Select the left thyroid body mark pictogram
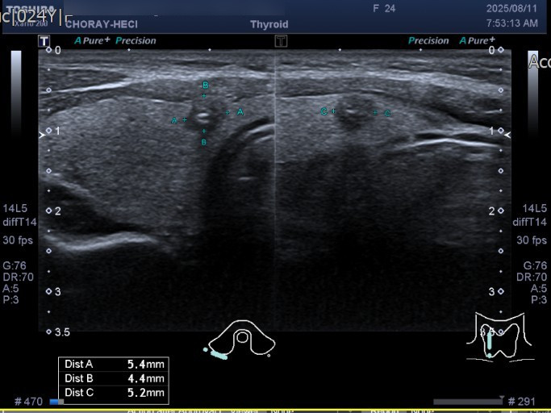This screenshot has height=413, width=551. (240, 339)
